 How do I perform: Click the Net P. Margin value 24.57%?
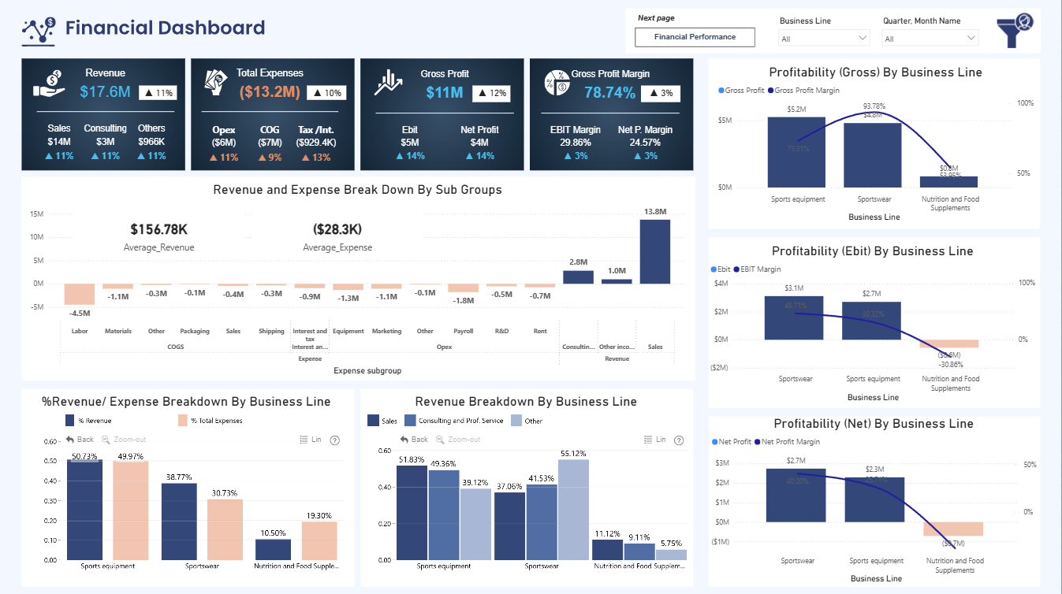645,143
